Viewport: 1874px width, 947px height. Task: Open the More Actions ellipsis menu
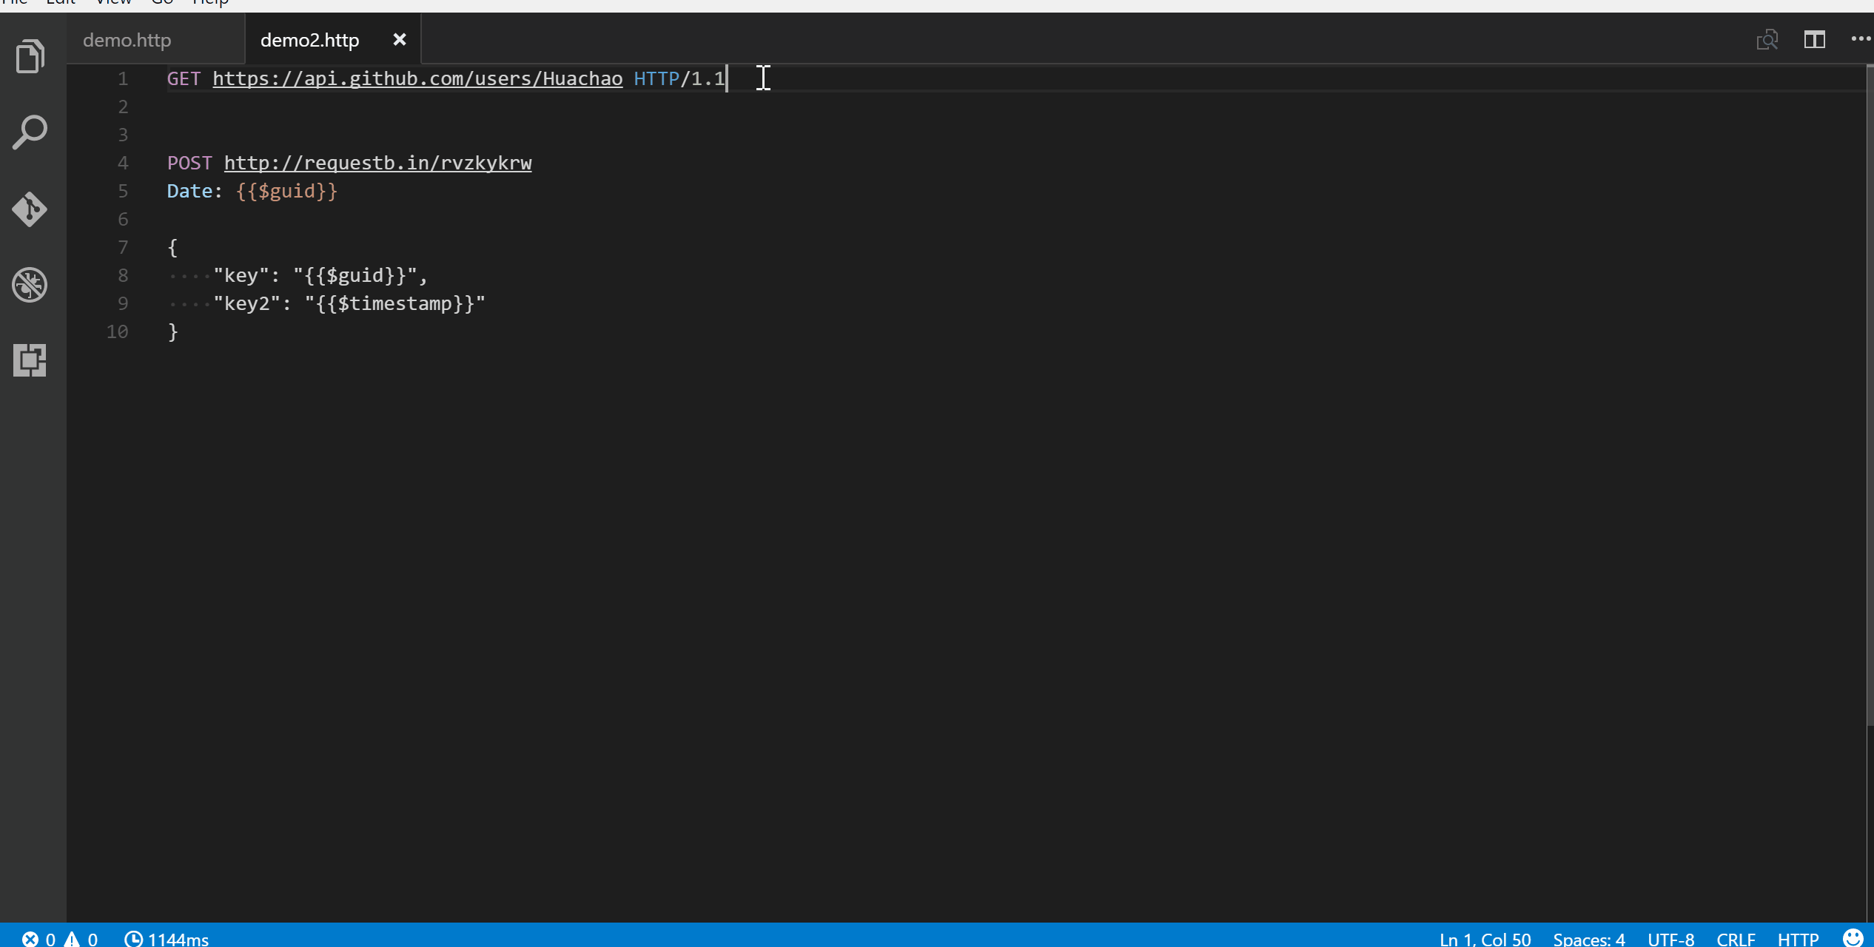(x=1860, y=39)
